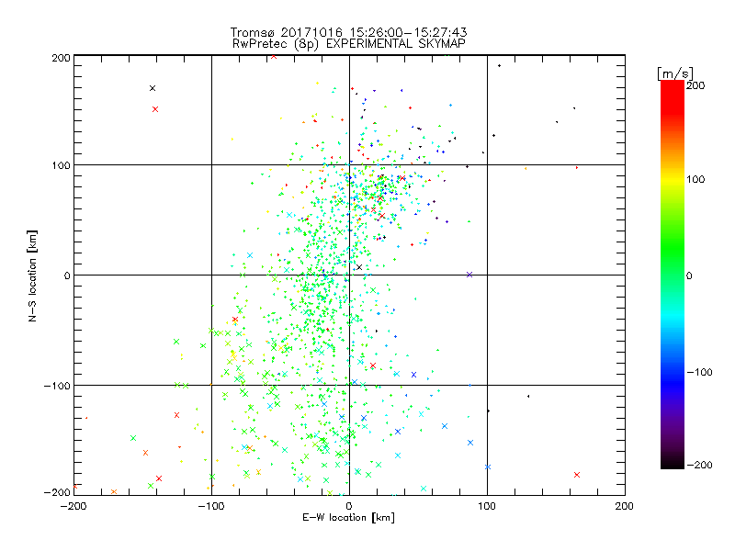Click the isolated red X marker in lower-right corner
The height and width of the screenshot is (551, 735).
click(577, 475)
